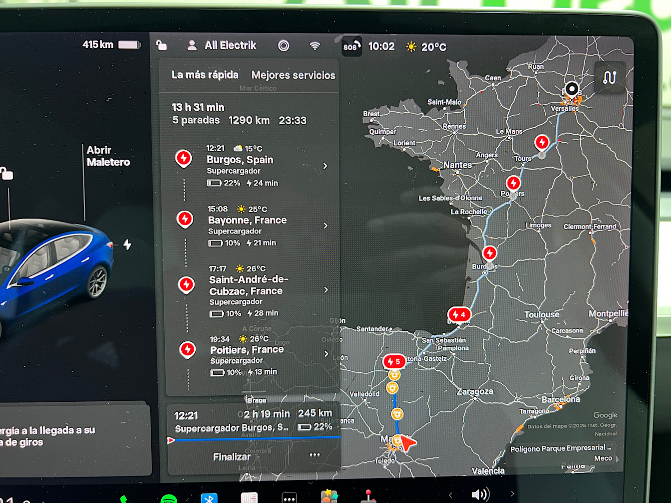671x503 pixels.
Task: Tap the Burgos Supercharger pin icon in list
Action: [184, 159]
